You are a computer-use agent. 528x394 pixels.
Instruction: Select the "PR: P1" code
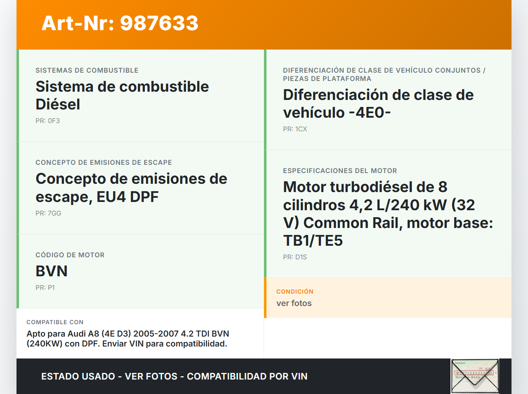pyautogui.click(x=45, y=287)
